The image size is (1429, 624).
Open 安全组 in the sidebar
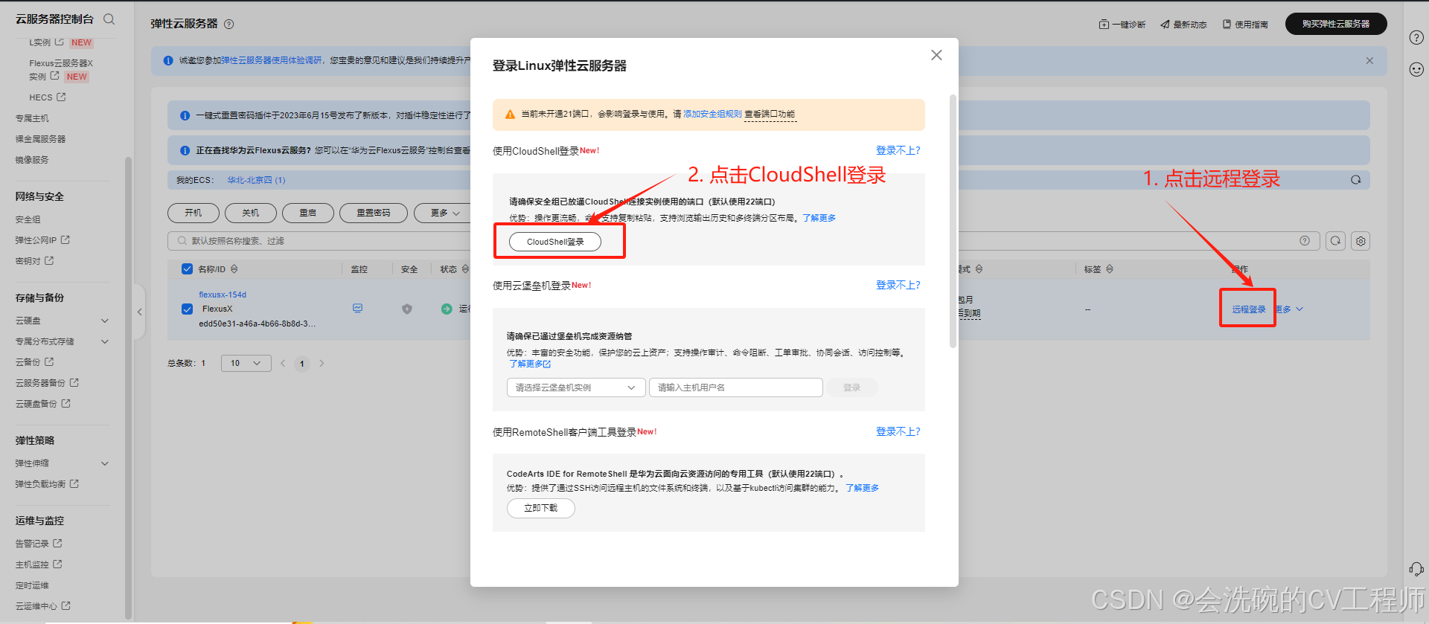[28, 219]
